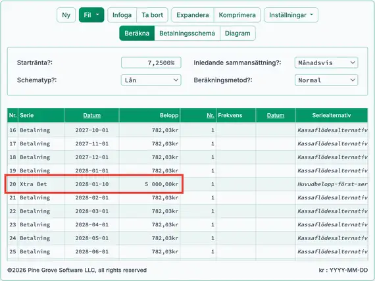Image resolution: width=375 pixels, height=281 pixels.
Task: Open Kassaflödesalternativ cell in row 24
Action: click(x=332, y=238)
